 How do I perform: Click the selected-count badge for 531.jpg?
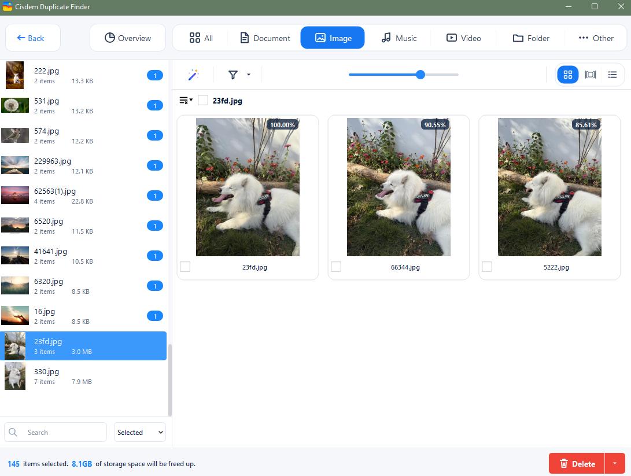point(155,105)
